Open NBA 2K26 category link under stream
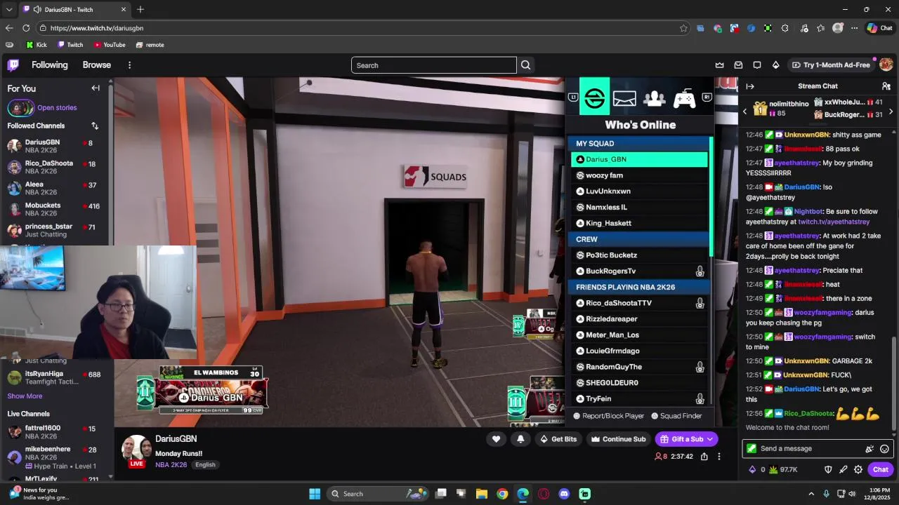This screenshot has height=505, width=899. [171, 465]
